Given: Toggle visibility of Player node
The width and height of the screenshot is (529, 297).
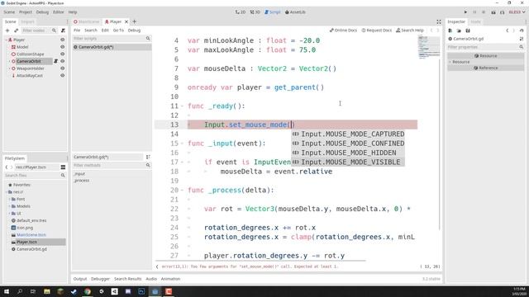Looking at the screenshot, I should (x=63, y=40).
